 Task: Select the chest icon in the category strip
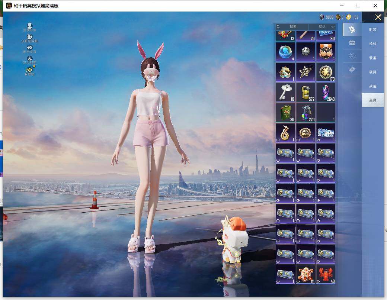pyautogui.click(x=352, y=43)
